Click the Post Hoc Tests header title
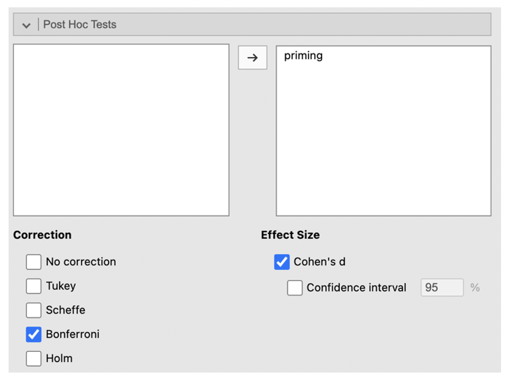509x383 pixels. point(80,25)
